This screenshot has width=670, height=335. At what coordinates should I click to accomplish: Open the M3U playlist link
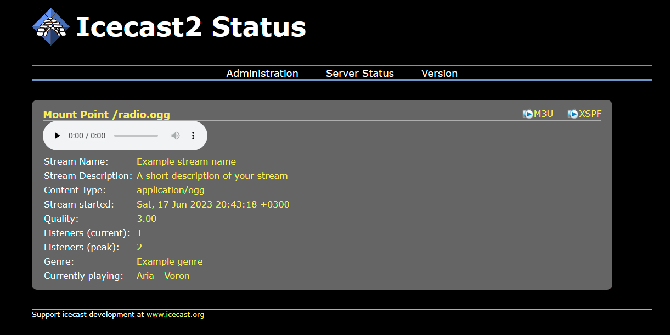[543, 114]
